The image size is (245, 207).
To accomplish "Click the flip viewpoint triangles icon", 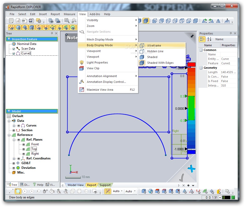I will 218,21.
